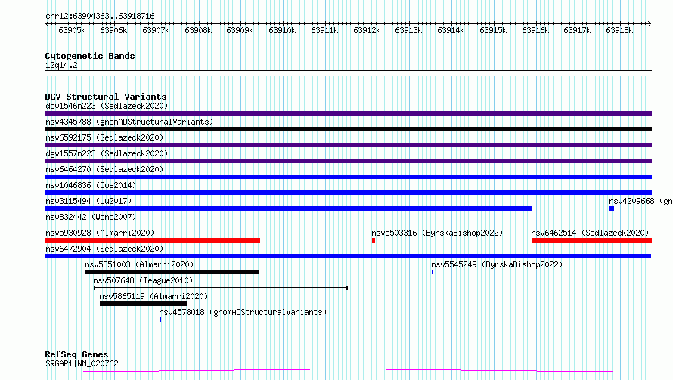The width and height of the screenshot is (673, 380).
Task: Click the 63918k ruler tick label
Action: tap(619, 30)
